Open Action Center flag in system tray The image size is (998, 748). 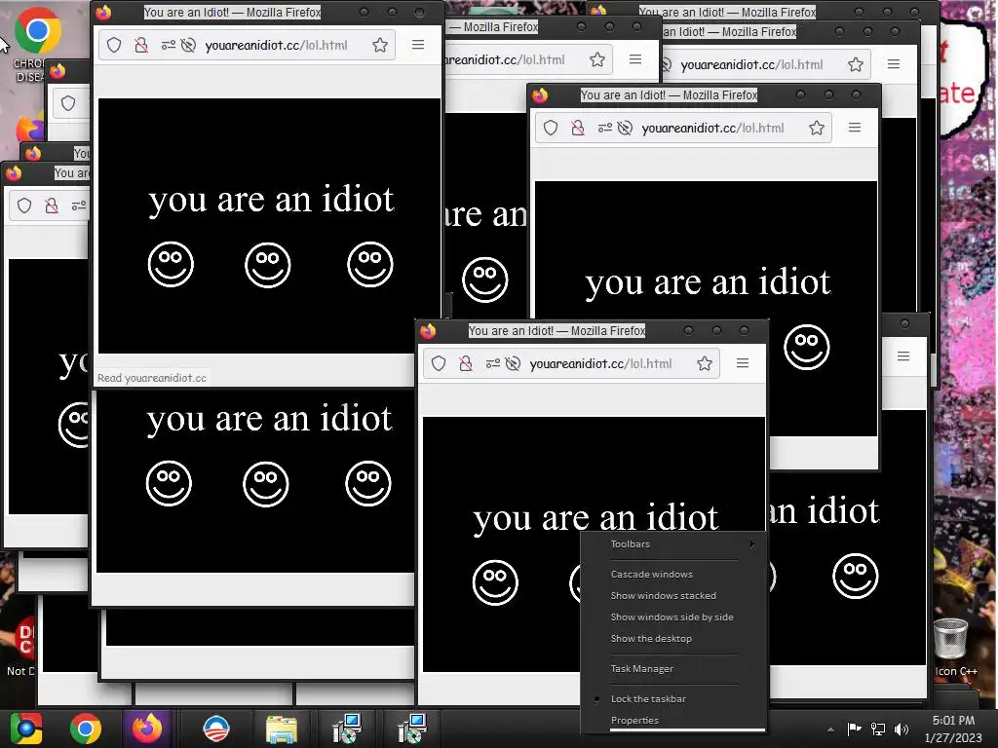pyautogui.click(x=854, y=729)
